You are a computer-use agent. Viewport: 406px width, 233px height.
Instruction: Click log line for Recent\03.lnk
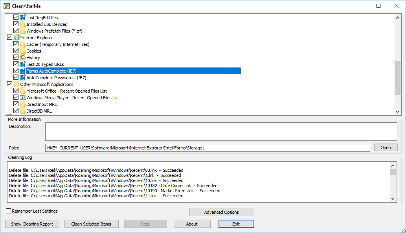[96, 170]
